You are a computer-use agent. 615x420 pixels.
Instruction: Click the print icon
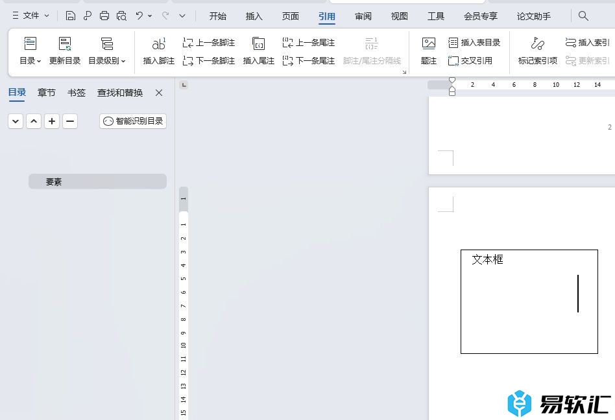[x=104, y=16]
